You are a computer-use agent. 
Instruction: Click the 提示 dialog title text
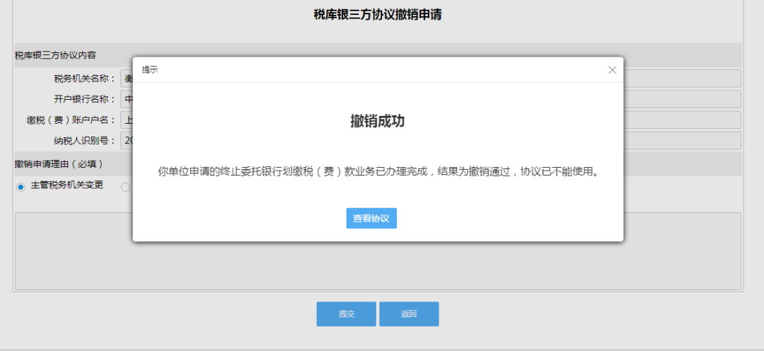(149, 70)
